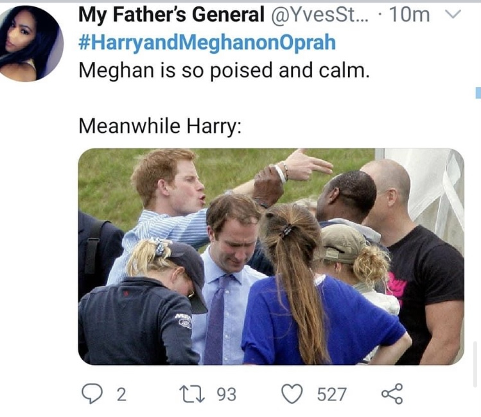Click the 527 likes count

point(331,395)
